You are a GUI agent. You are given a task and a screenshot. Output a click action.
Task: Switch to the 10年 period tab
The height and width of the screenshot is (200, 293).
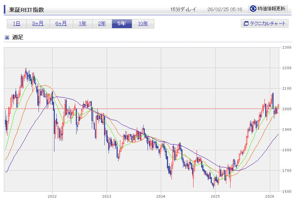[x=143, y=24]
